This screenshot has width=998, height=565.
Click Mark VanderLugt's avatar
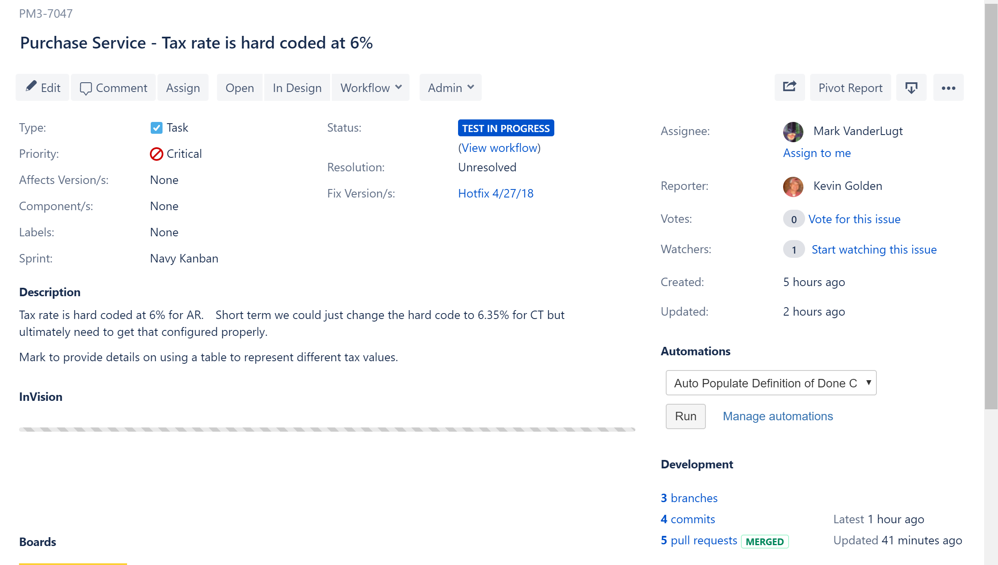tap(793, 132)
